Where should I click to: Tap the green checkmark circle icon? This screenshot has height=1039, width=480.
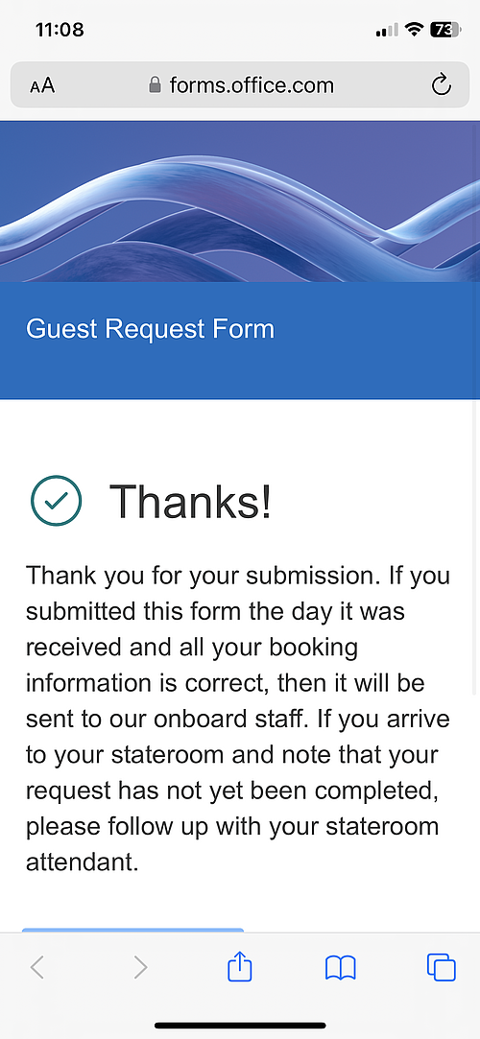57,501
